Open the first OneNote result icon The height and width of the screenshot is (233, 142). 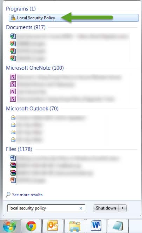click(x=13, y=77)
